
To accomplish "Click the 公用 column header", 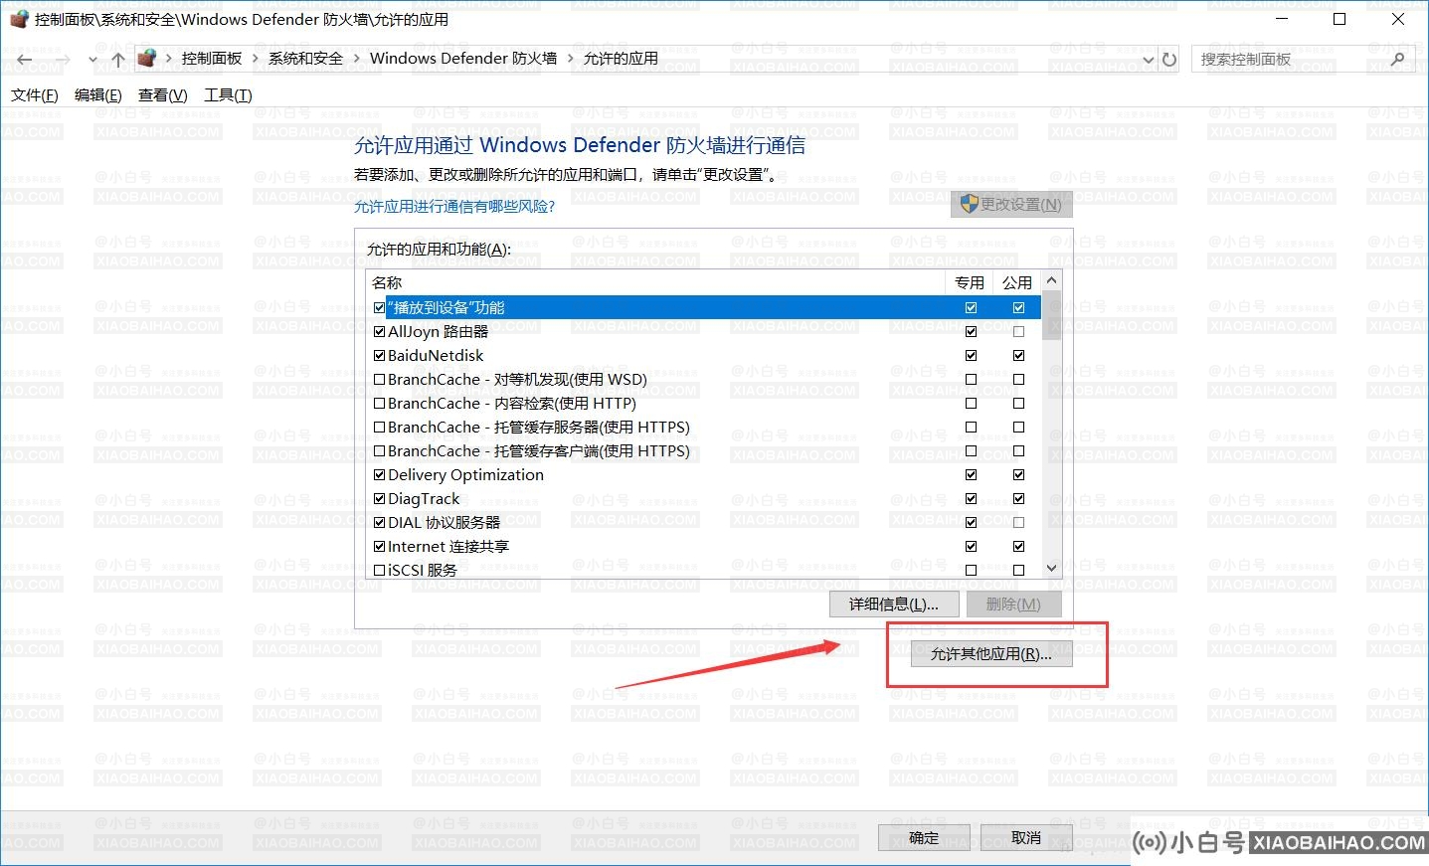I will [x=1016, y=282].
